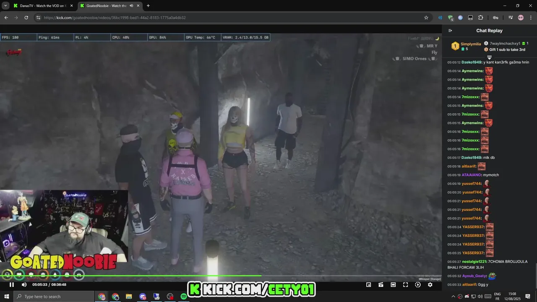The width and height of the screenshot is (537, 302).
Task: Open the magnifier search extension icon
Action: (x=460, y=18)
